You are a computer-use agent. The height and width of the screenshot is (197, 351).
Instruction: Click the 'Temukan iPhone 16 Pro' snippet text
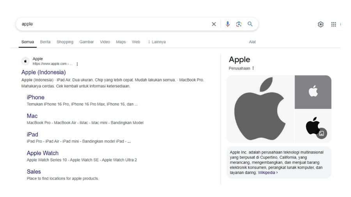(x=82, y=104)
